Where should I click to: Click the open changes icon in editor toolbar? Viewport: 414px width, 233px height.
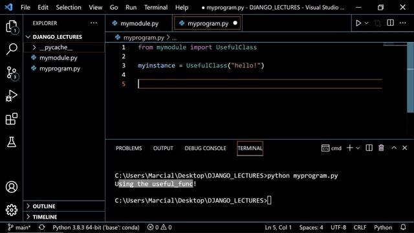point(378,23)
